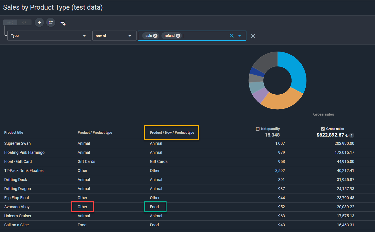Switch filter logic to OR
This screenshot has width=375, height=232.
click(24, 22)
